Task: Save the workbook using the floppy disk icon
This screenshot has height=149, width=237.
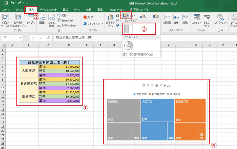Action: (x=6, y=3)
